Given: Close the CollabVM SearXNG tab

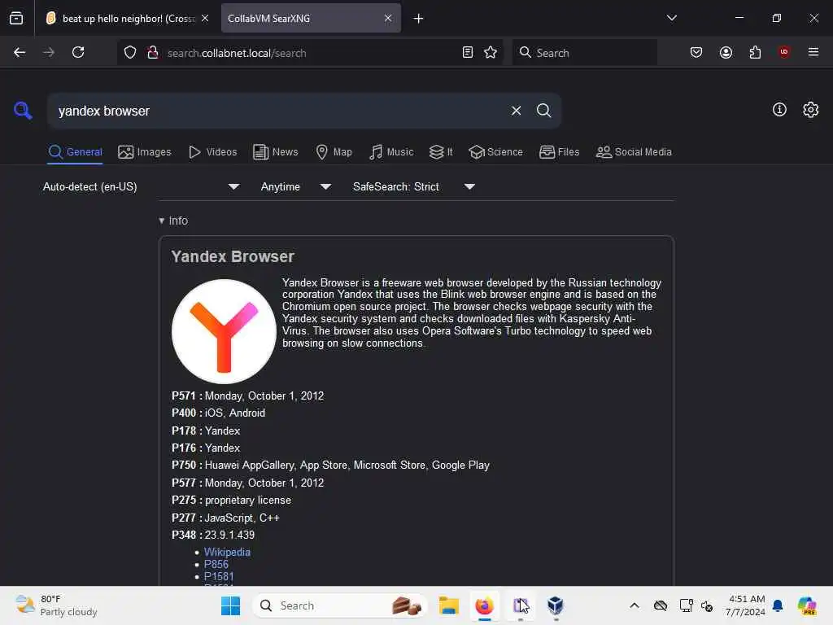Looking at the screenshot, I should coord(388,19).
